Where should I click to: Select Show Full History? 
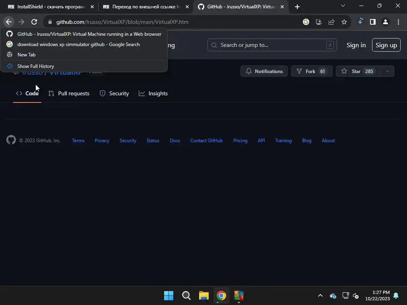coord(84,66)
